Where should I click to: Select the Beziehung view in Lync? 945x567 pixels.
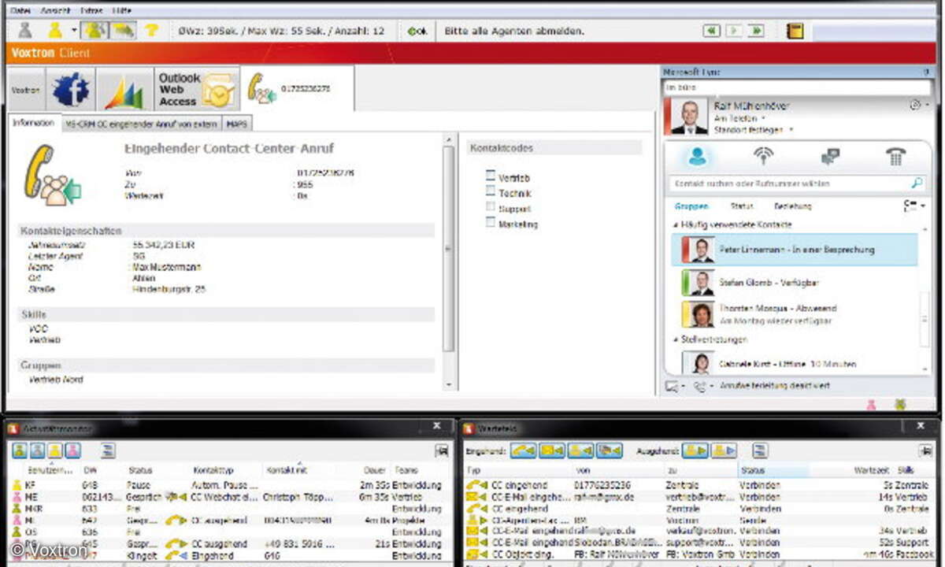[x=792, y=206]
